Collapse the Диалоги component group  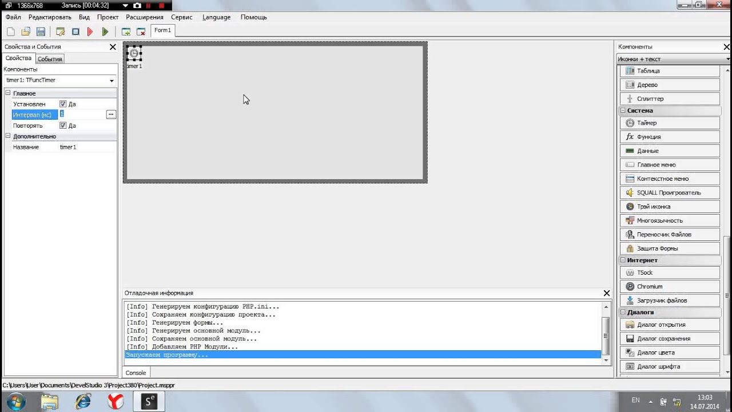coord(623,312)
